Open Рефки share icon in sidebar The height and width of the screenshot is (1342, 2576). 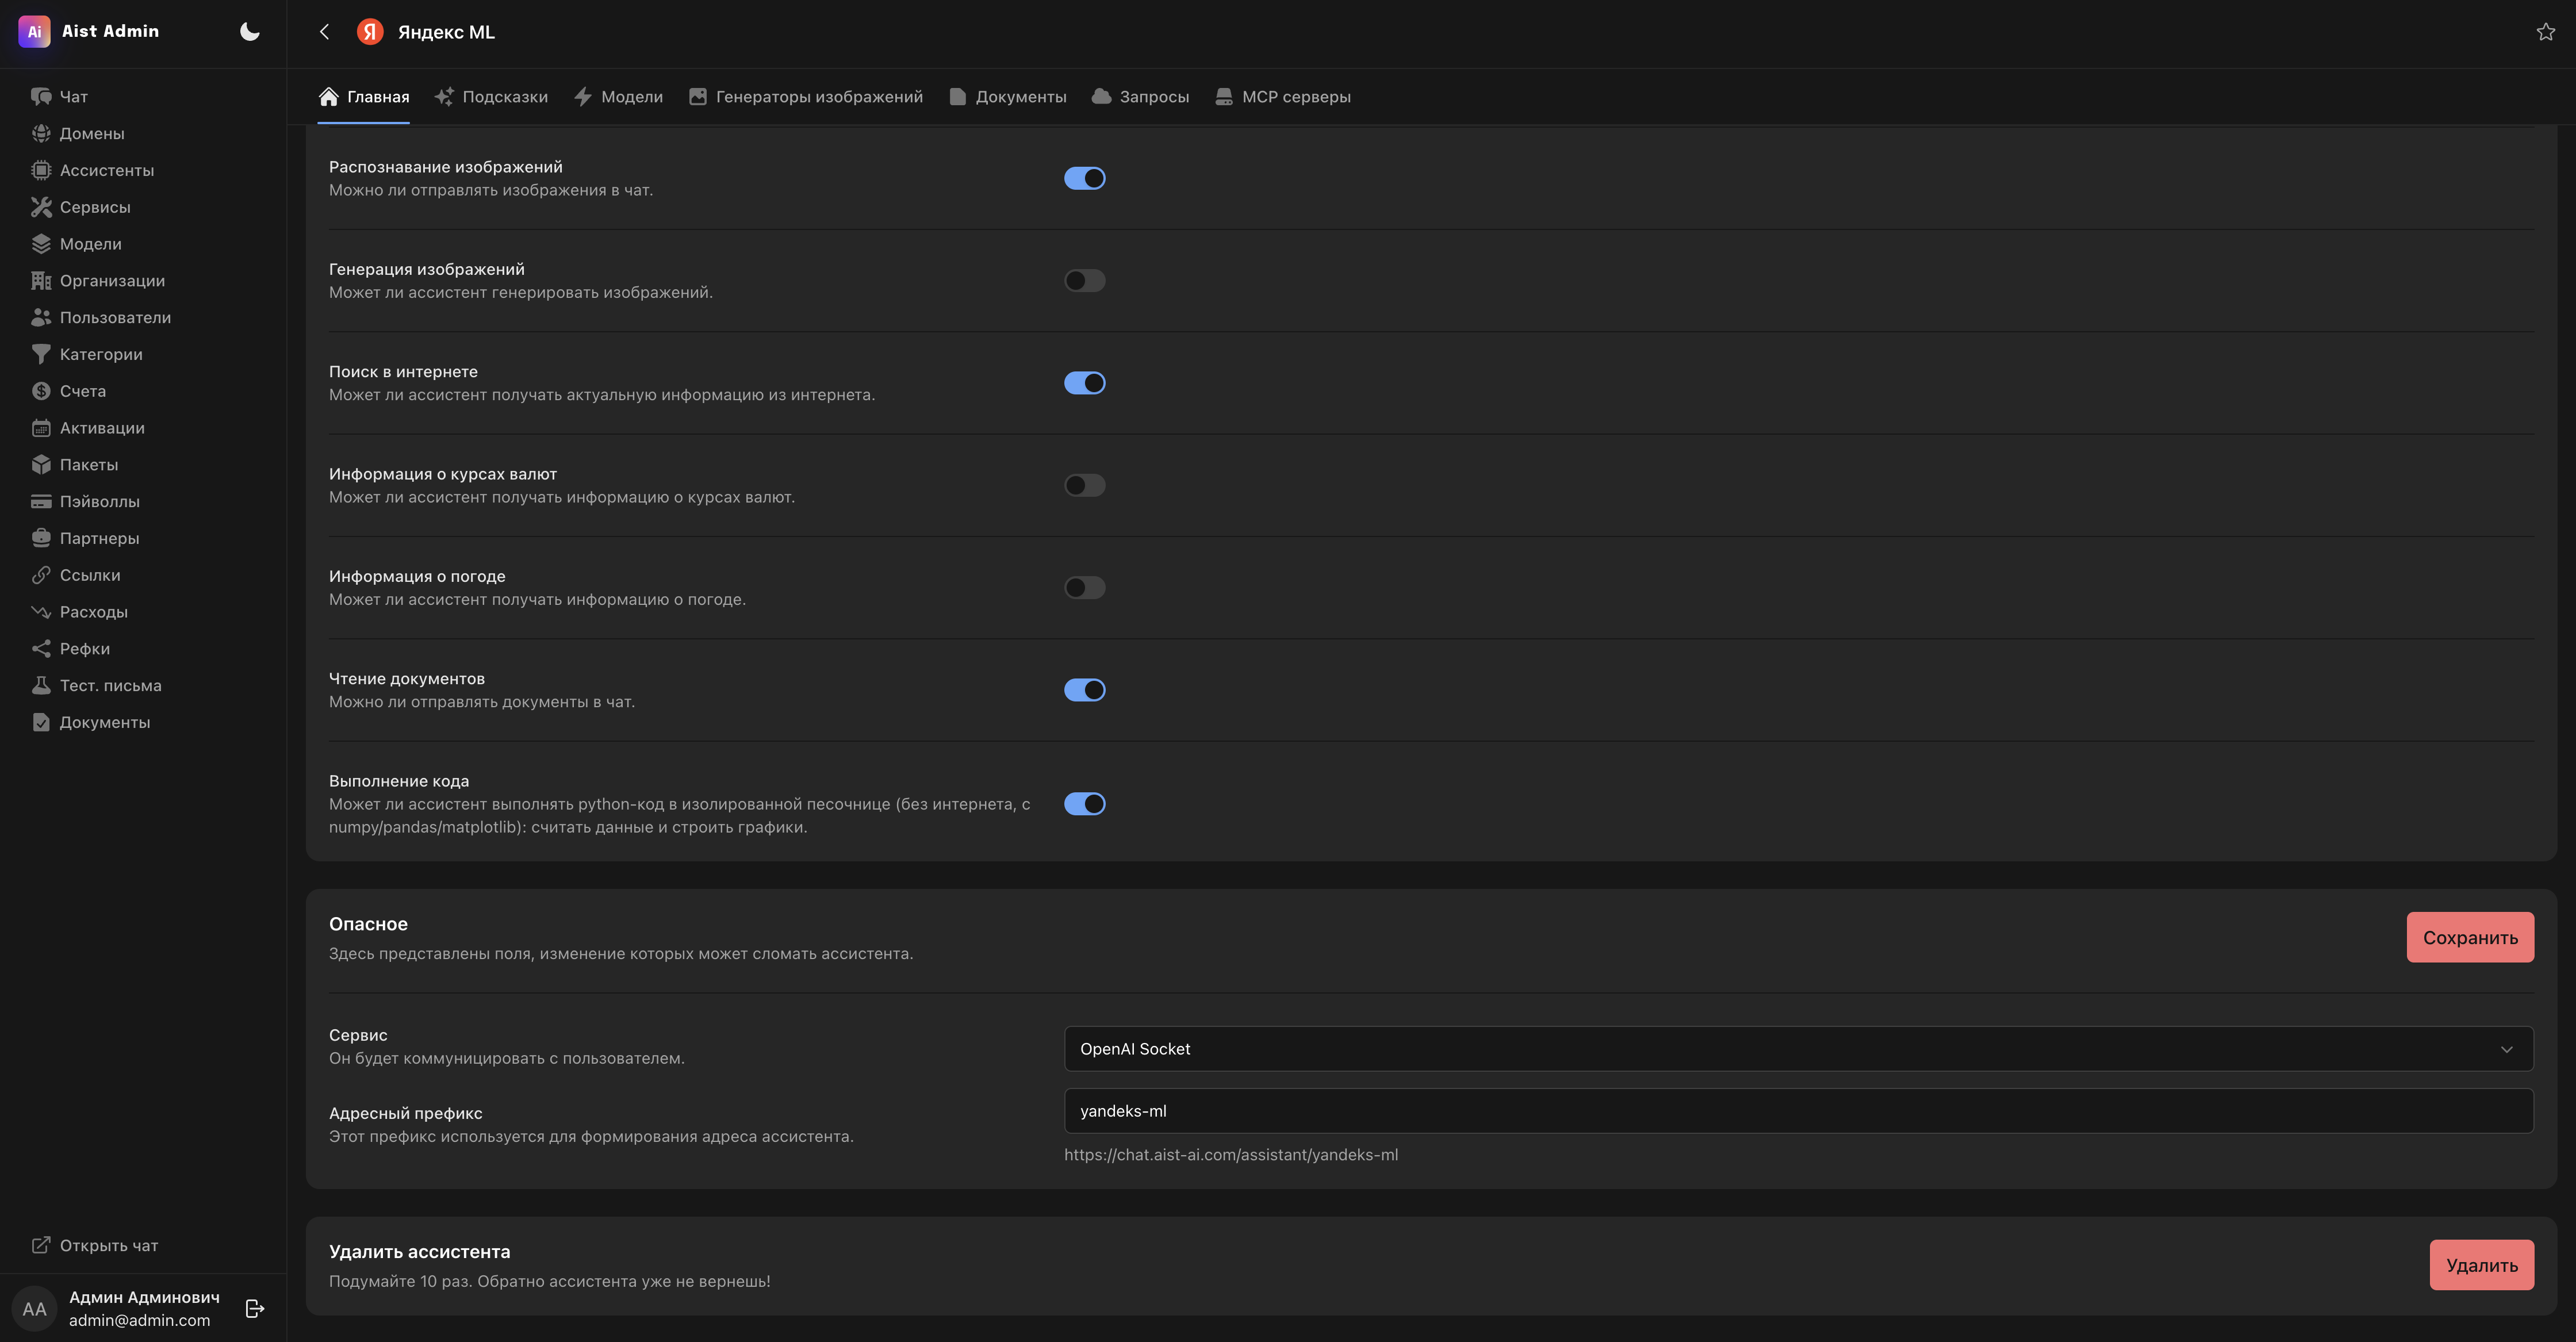coord(41,649)
